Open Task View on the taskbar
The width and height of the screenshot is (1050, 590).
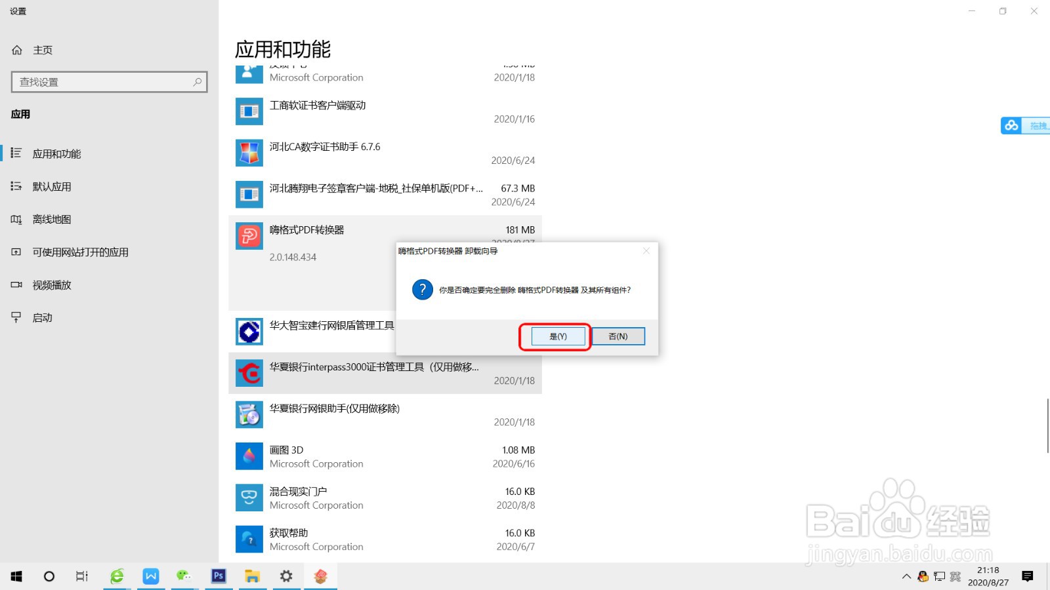click(x=82, y=576)
